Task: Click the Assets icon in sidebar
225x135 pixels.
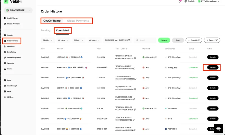Action: (5, 35)
